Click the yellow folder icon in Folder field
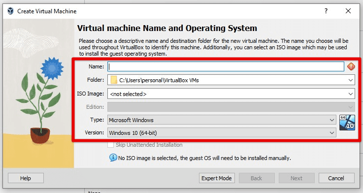The image size is (363, 193). [114, 80]
